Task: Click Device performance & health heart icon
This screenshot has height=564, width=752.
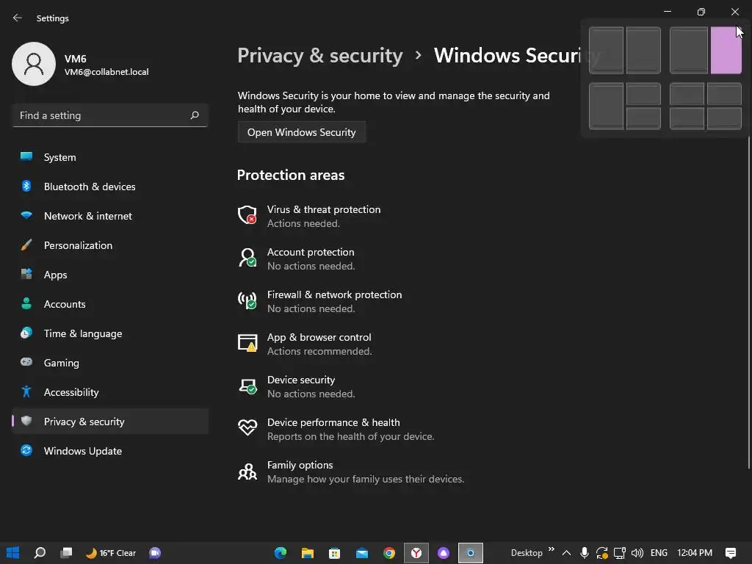Action: coord(247,427)
